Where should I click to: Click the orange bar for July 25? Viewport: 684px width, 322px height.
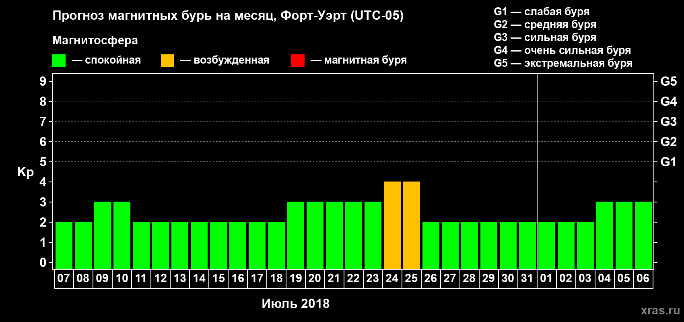point(412,225)
